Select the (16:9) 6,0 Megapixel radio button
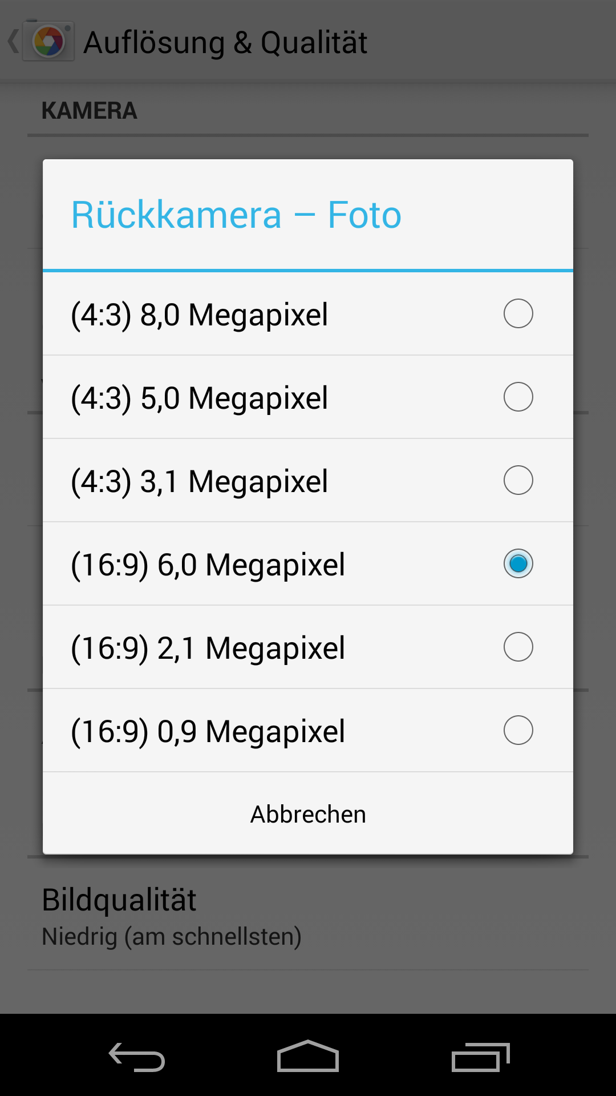The width and height of the screenshot is (616, 1096). pyautogui.click(x=518, y=563)
